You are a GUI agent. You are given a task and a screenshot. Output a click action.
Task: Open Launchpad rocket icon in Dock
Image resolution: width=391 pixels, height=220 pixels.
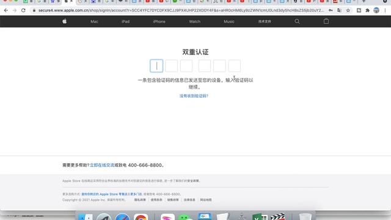point(104,216)
